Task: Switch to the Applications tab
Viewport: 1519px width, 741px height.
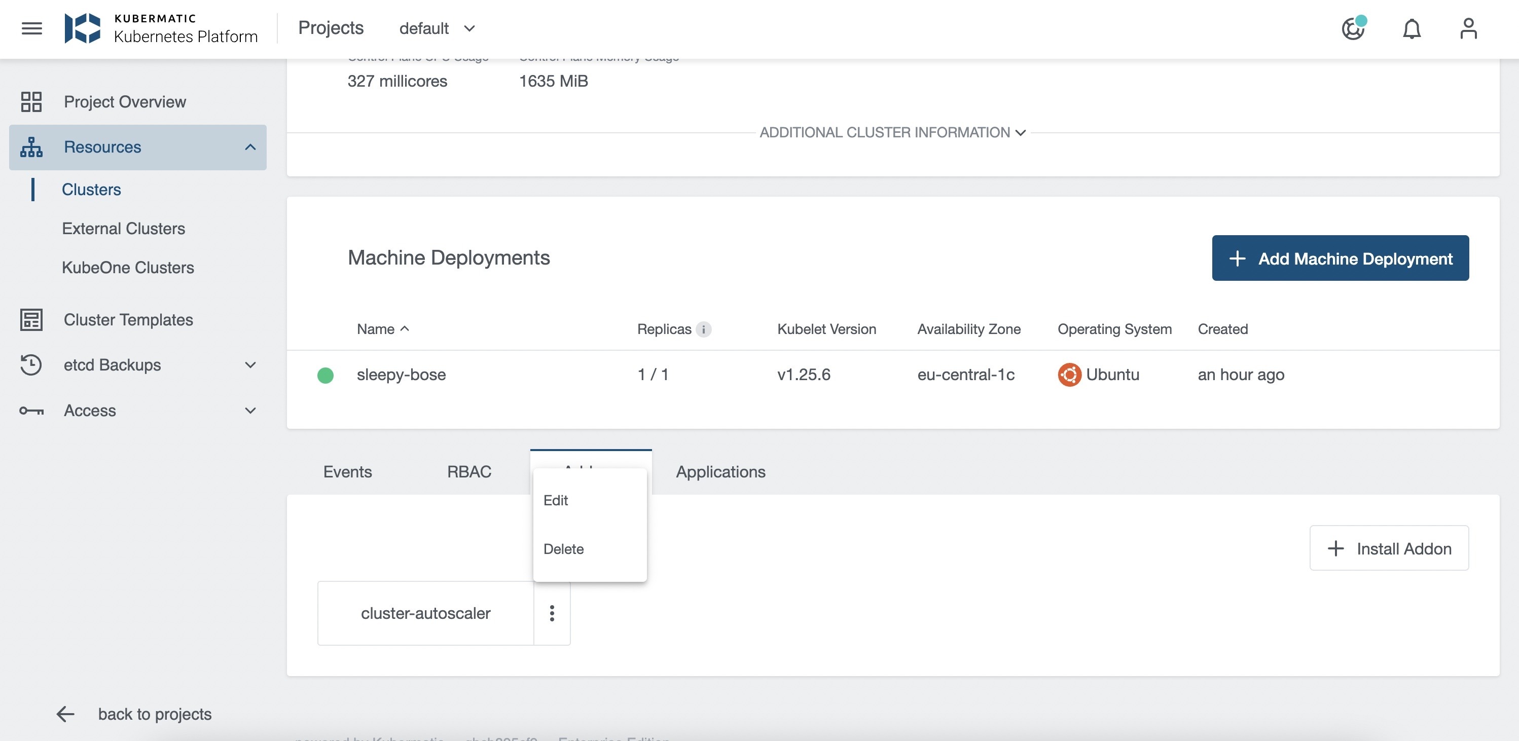Action: pyautogui.click(x=721, y=472)
